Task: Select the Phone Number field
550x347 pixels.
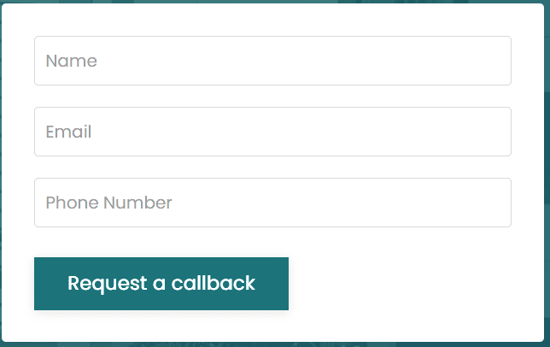Action: [272, 203]
